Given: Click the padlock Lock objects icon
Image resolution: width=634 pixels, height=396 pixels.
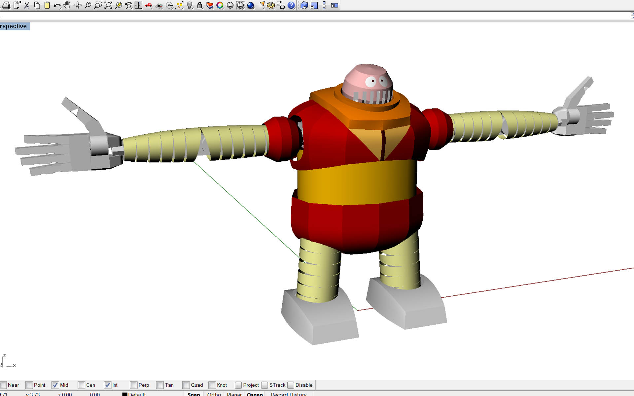Looking at the screenshot, I should click(199, 5).
